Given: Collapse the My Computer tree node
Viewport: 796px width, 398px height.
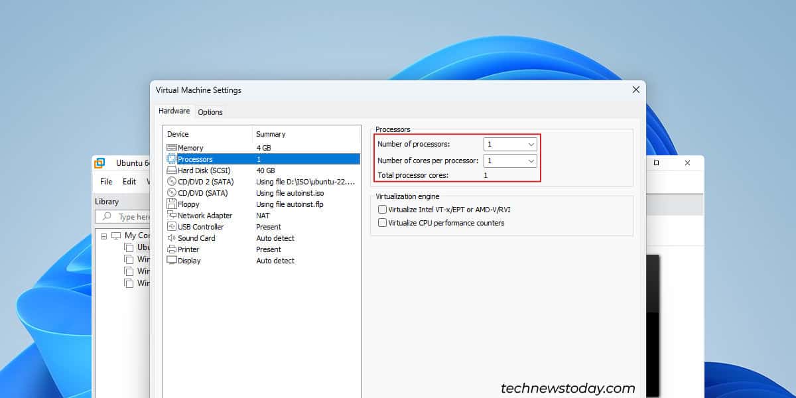Looking at the screenshot, I should coord(104,235).
